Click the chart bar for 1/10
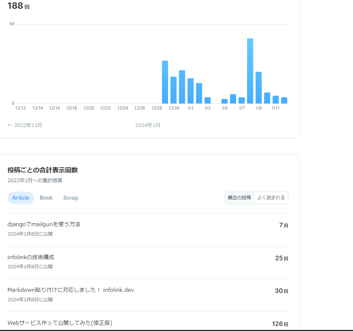Screen dimensions: 353x331 coord(267,98)
